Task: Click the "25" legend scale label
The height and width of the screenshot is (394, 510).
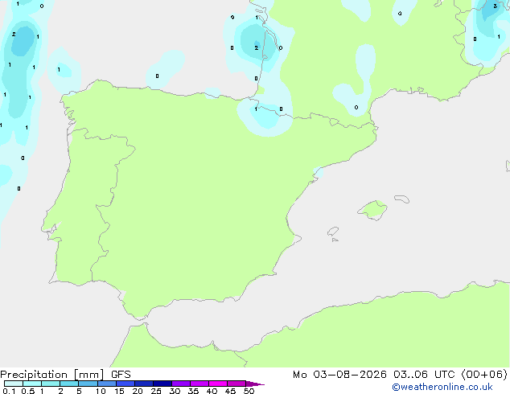Action: coord(156,391)
